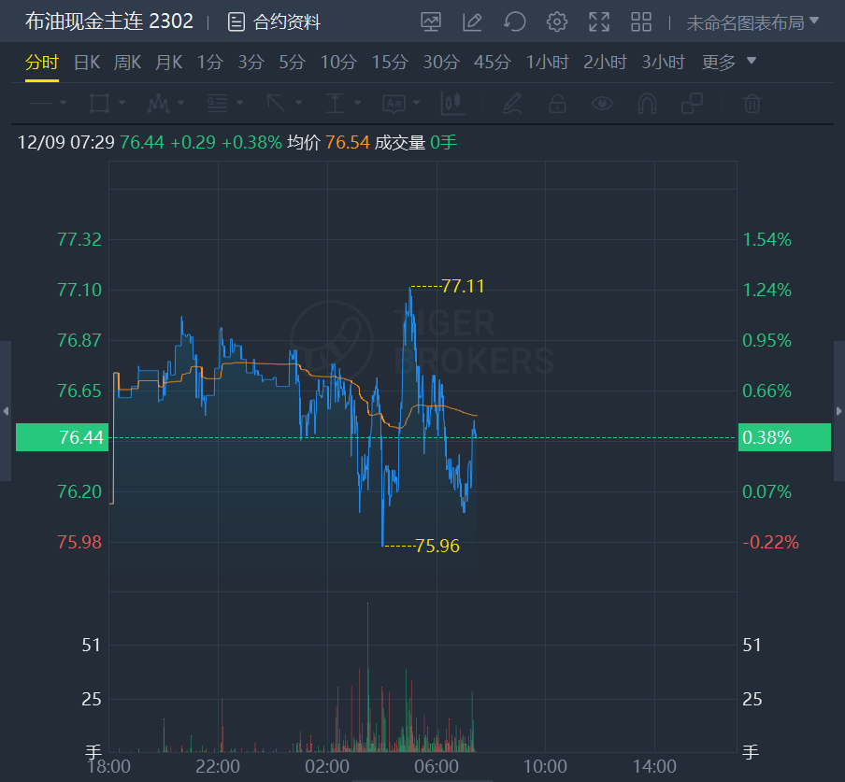Expand the 更多 timeframe dropdown
Image resolution: width=845 pixels, height=782 pixels.
729,63
